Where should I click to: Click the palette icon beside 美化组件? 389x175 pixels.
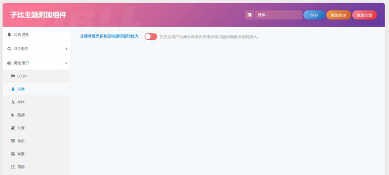(x=9, y=63)
